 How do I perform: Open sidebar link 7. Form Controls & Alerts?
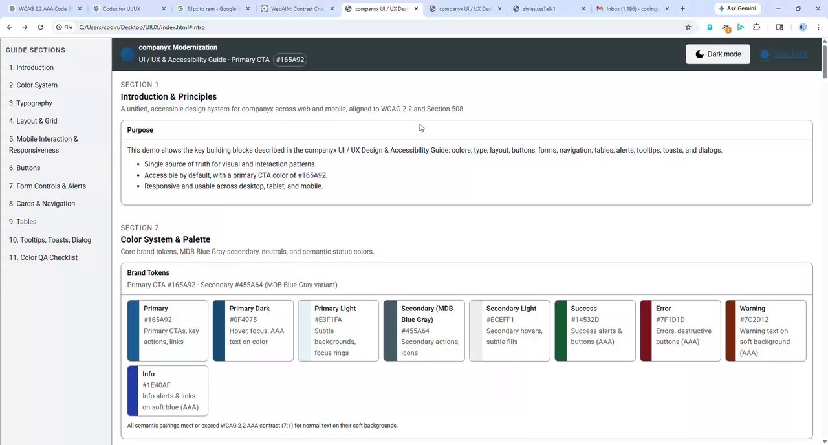pos(47,186)
